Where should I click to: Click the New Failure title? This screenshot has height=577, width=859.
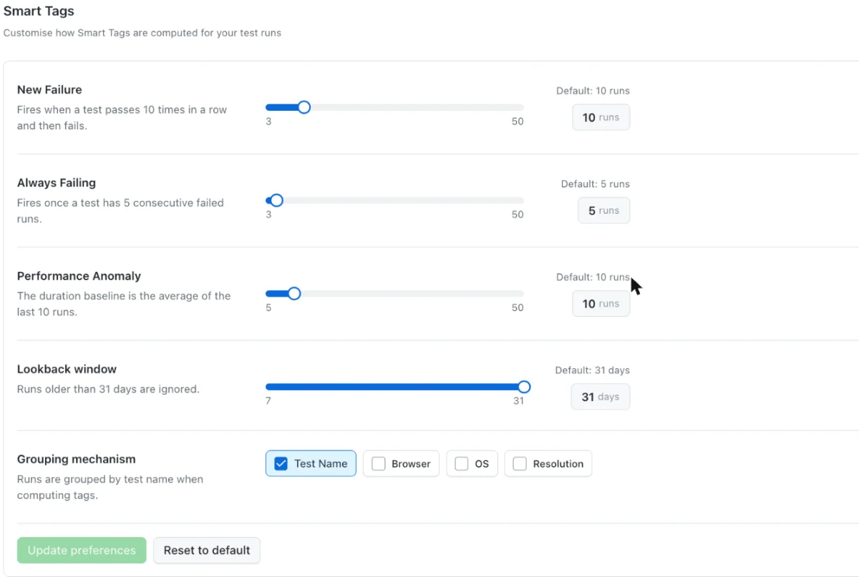(x=49, y=89)
